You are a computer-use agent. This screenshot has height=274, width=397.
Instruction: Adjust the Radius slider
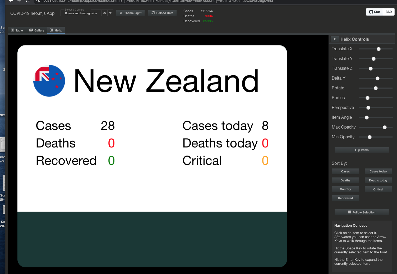pyautogui.click(x=375, y=98)
